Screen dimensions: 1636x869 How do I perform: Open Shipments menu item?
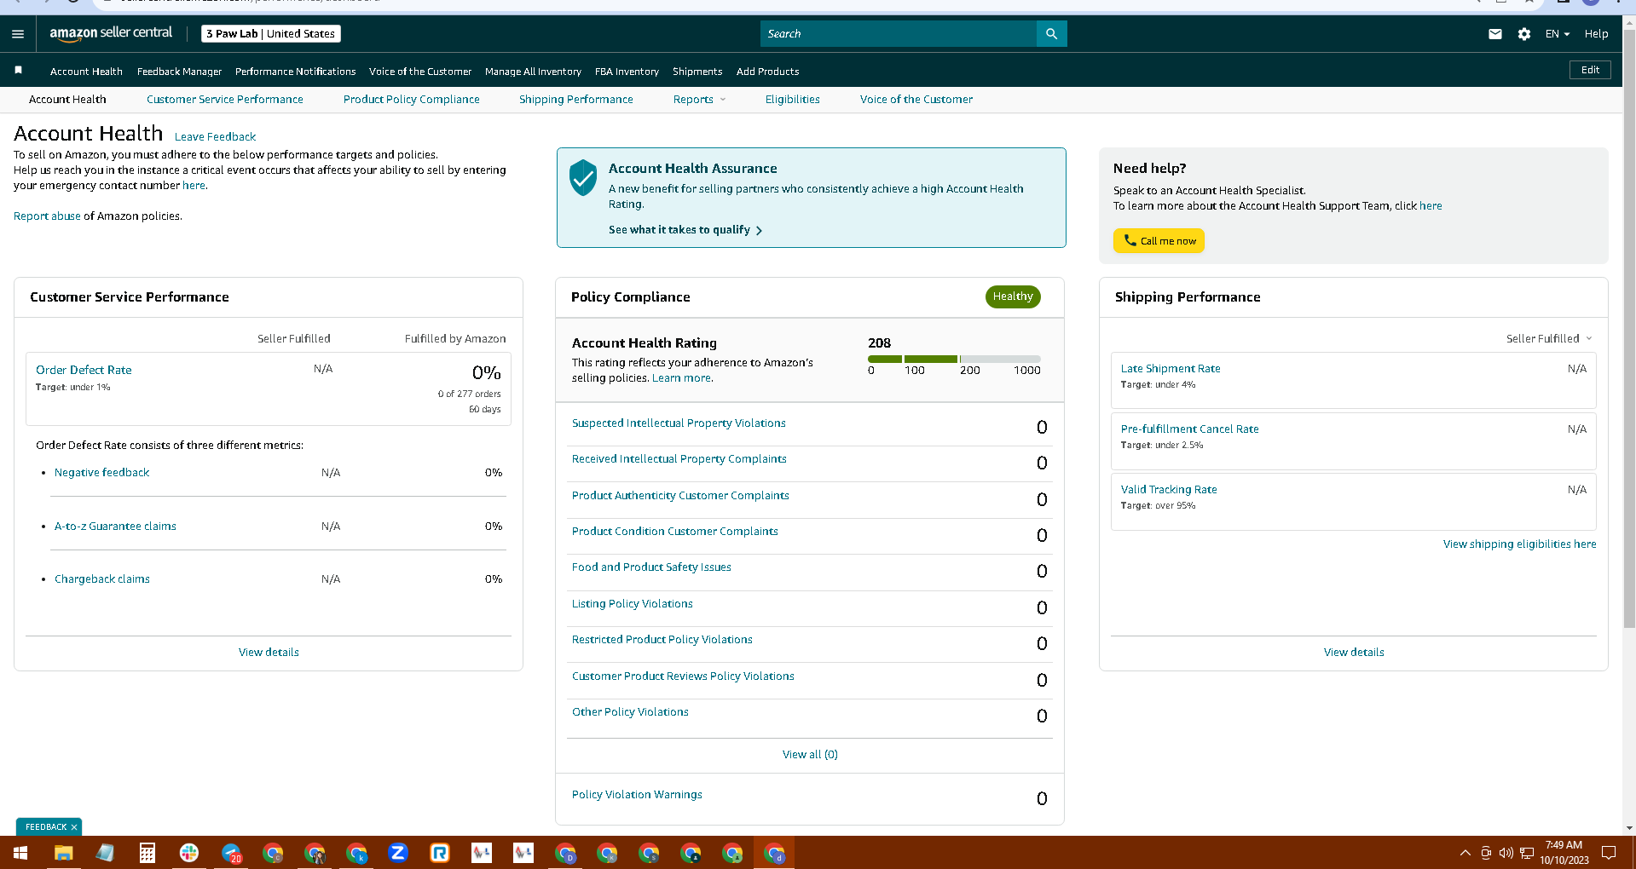coord(697,72)
